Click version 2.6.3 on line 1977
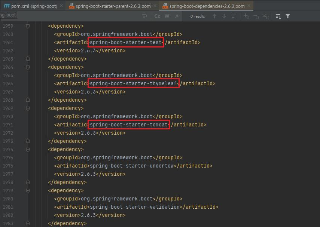Image resolution: width=320 pixels, height=227 pixels. click(88, 174)
